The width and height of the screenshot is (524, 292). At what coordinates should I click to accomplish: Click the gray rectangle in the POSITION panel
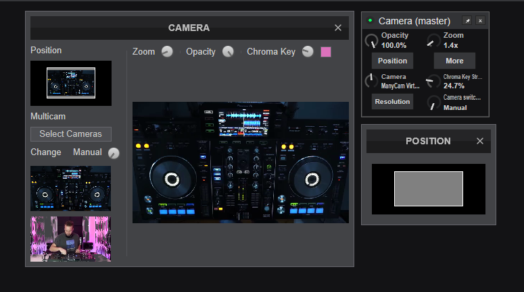[429, 189]
